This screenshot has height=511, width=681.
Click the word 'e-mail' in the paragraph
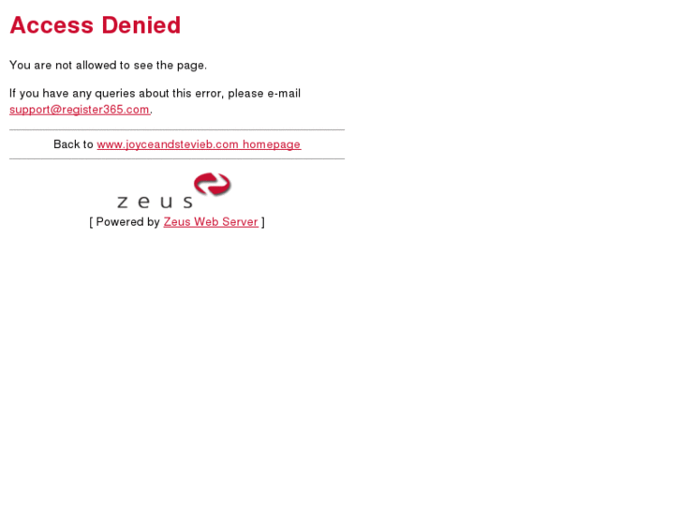coord(284,94)
